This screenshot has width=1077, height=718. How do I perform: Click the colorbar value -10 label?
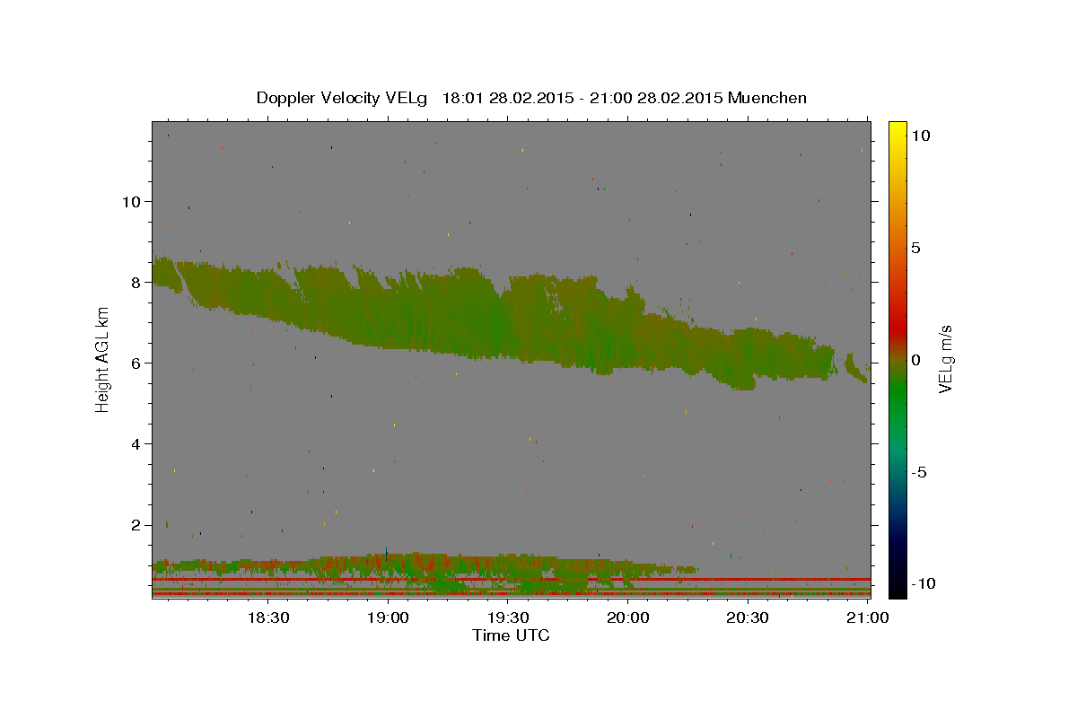point(923,583)
